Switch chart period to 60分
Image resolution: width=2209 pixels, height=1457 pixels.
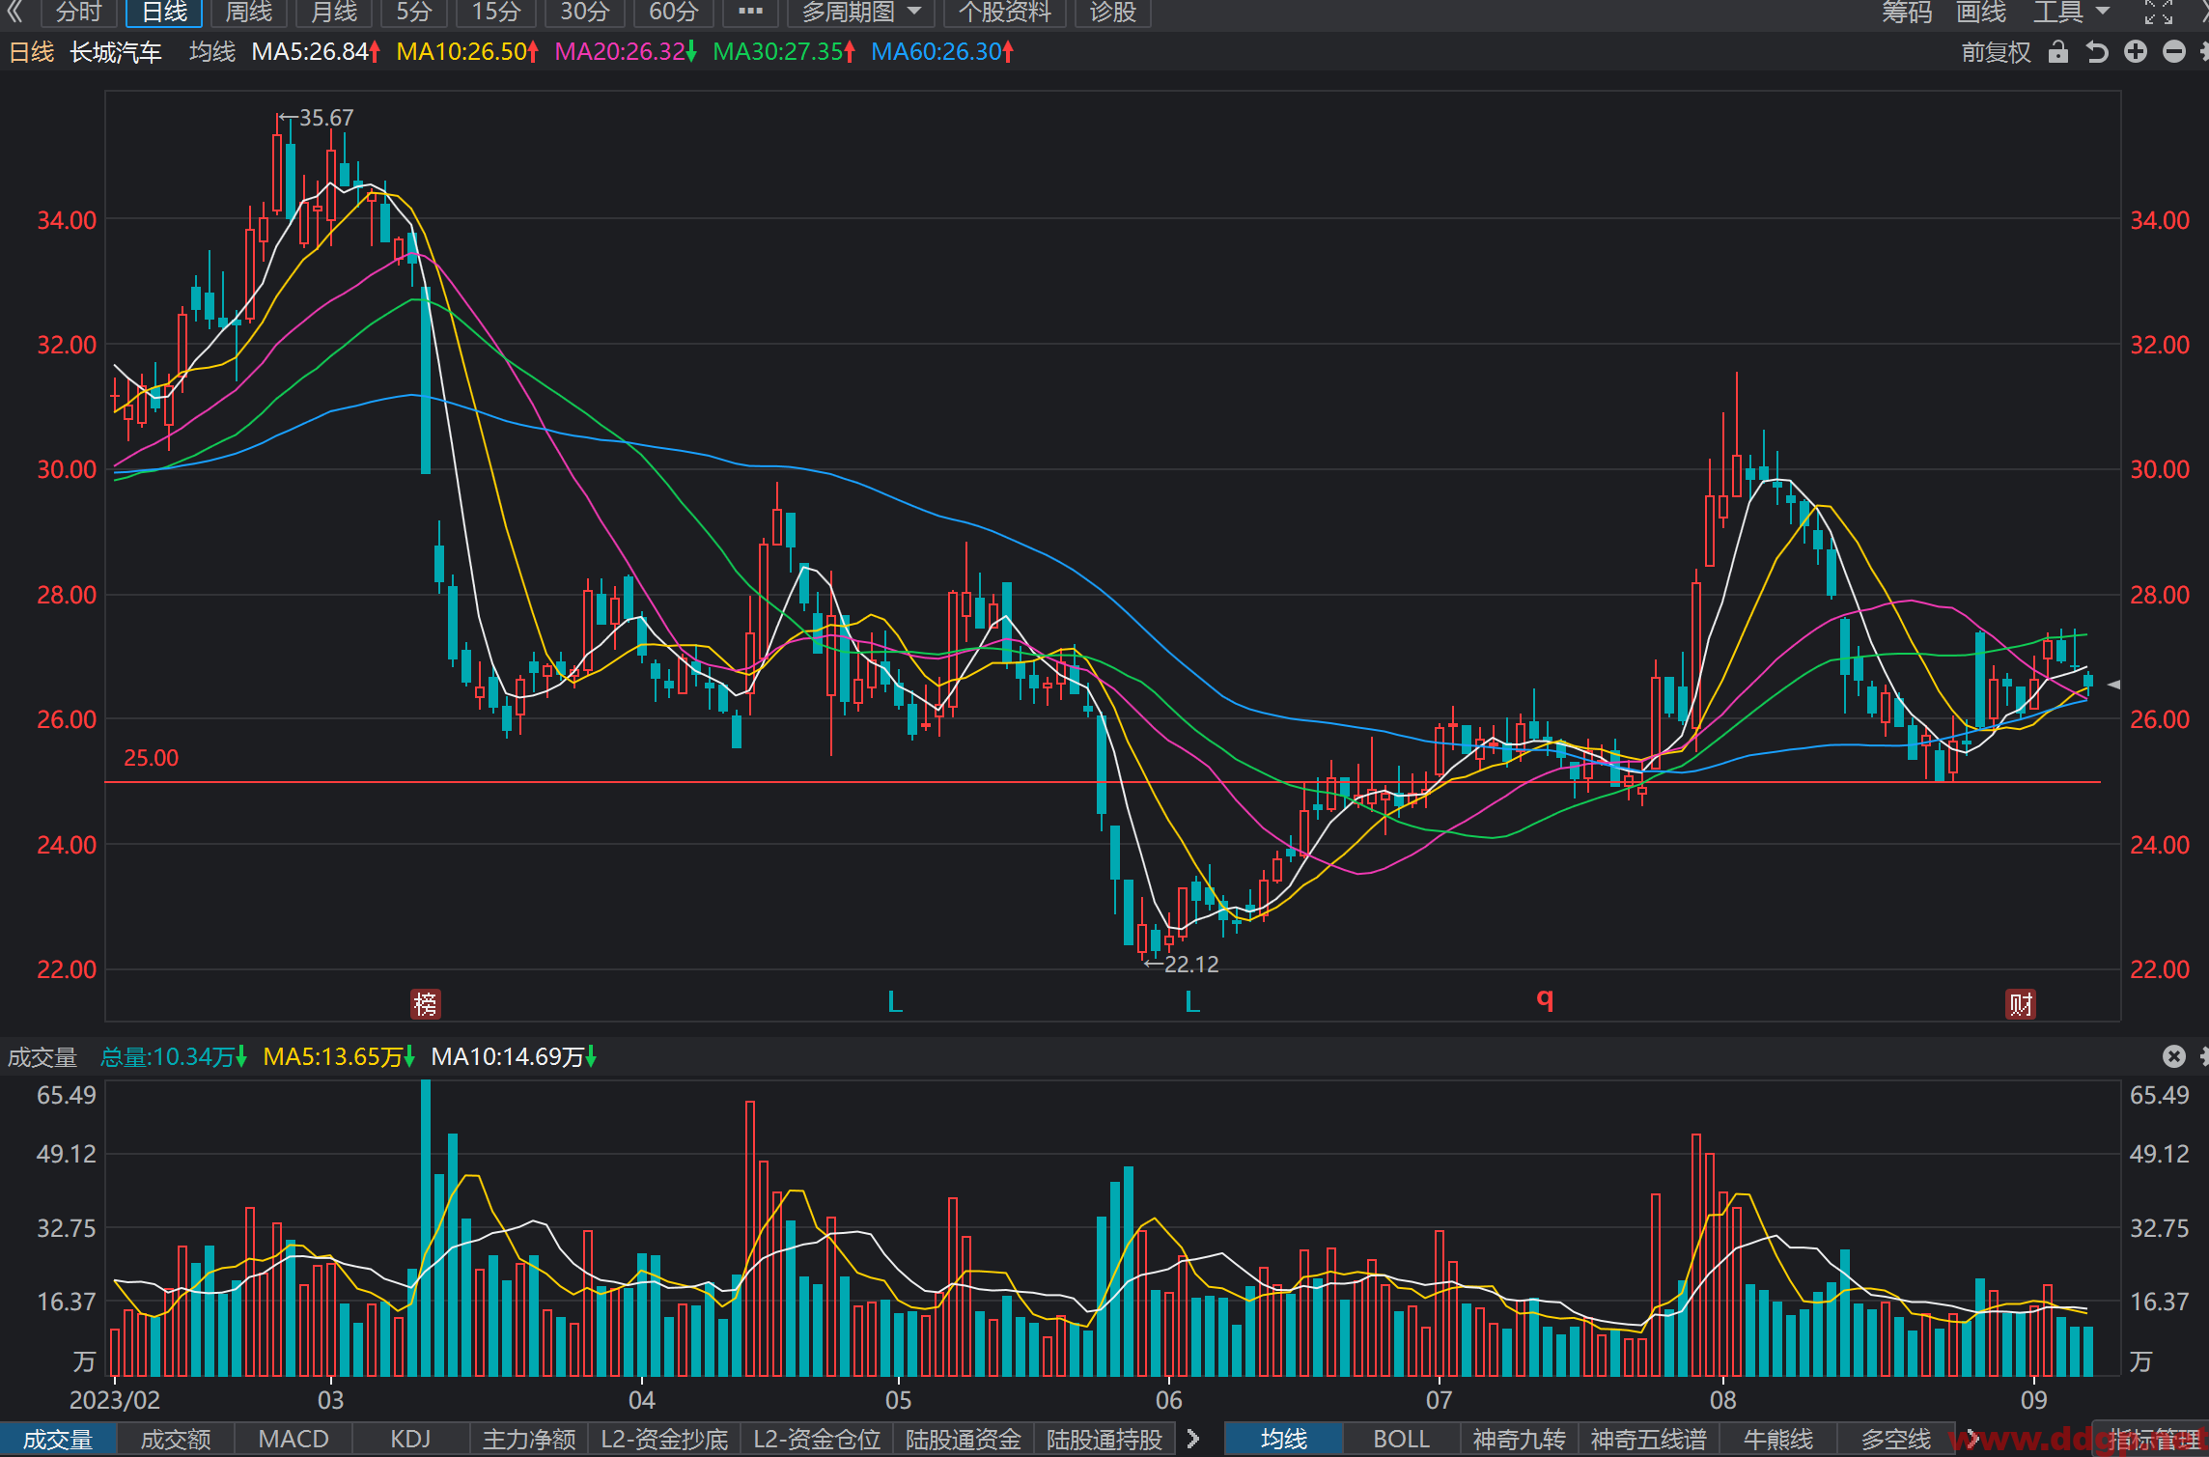(673, 13)
